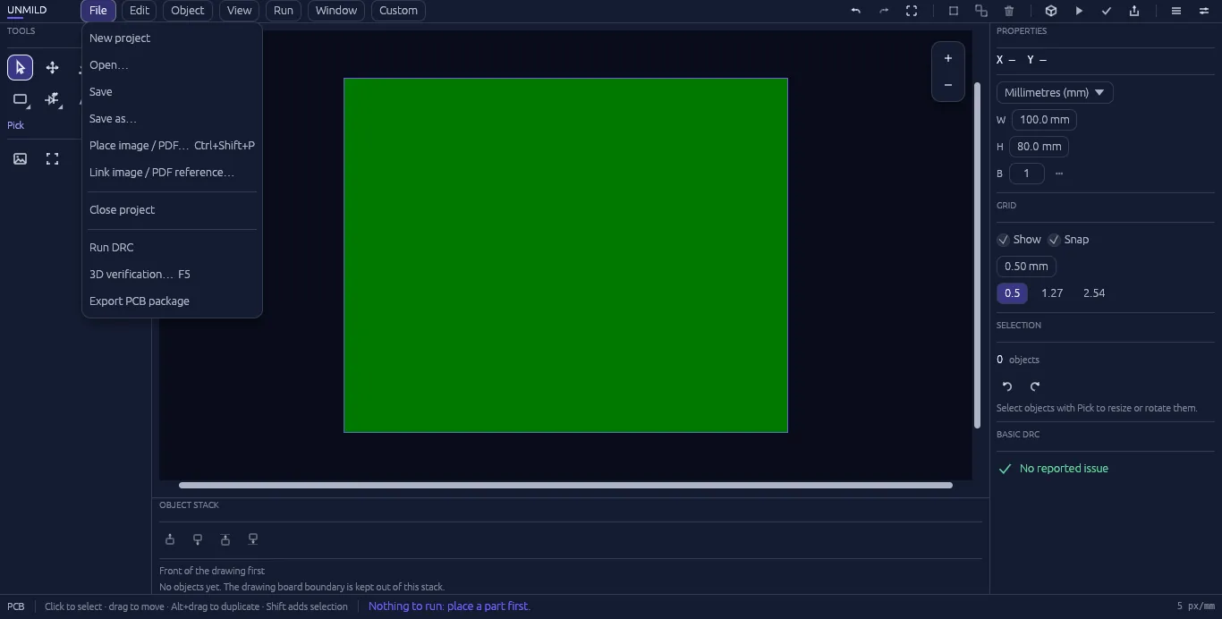This screenshot has width=1222, height=619.
Task: Click the undo arrow in top toolbar
Action: (856, 11)
